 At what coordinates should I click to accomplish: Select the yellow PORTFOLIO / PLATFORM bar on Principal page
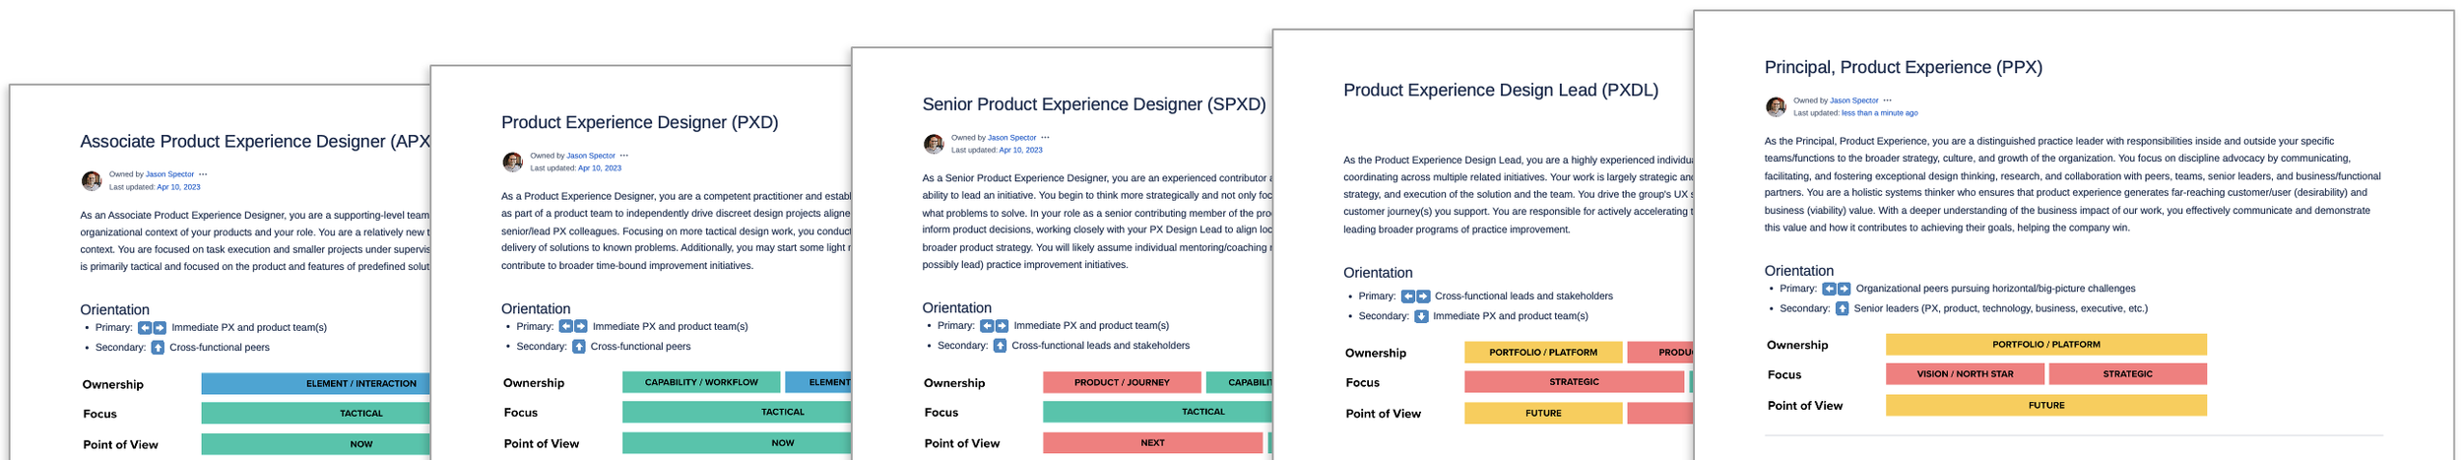(x=2045, y=345)
